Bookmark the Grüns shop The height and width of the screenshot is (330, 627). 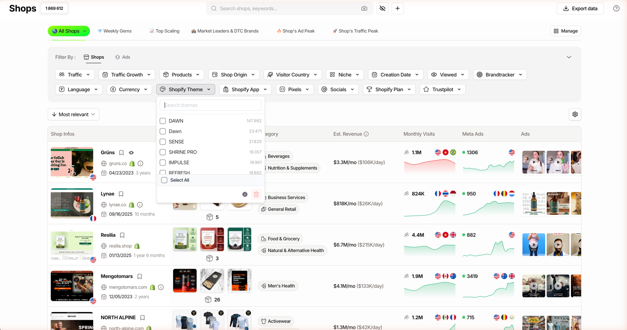(121, 153)
